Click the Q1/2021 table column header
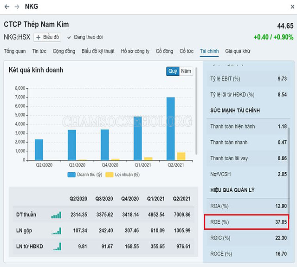This screenshot has width=297, height=267. coord(156,199)
